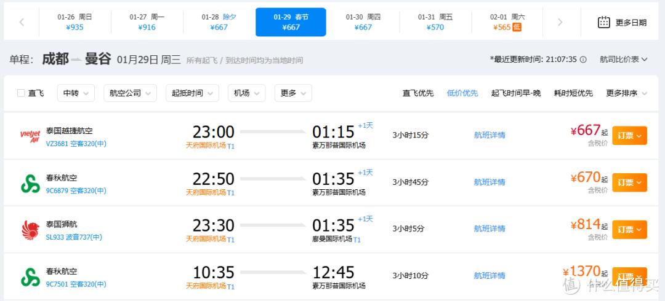
Task: Select the 02-01 周六 ¥565 date tab
Action: [x=507, y=22]
